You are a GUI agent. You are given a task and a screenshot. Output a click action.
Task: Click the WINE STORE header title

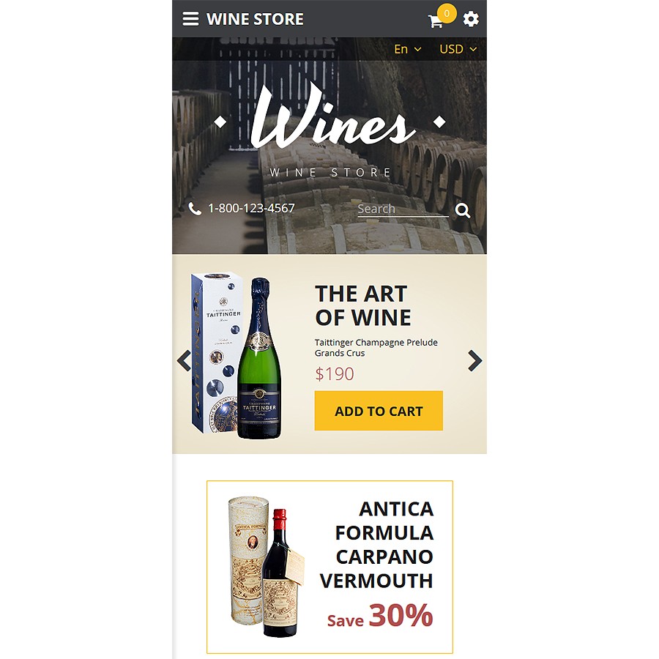(255, 19)
